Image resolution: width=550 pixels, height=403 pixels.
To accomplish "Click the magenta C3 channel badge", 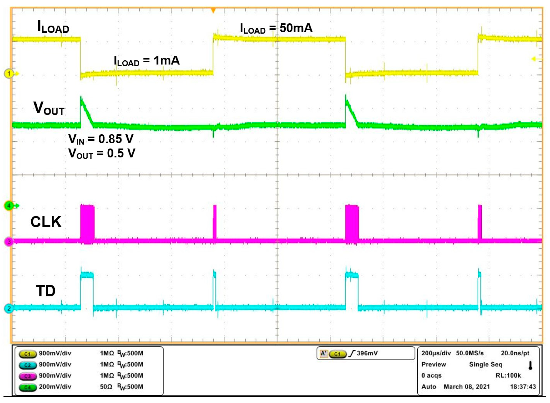I will (x=27, y=376).
